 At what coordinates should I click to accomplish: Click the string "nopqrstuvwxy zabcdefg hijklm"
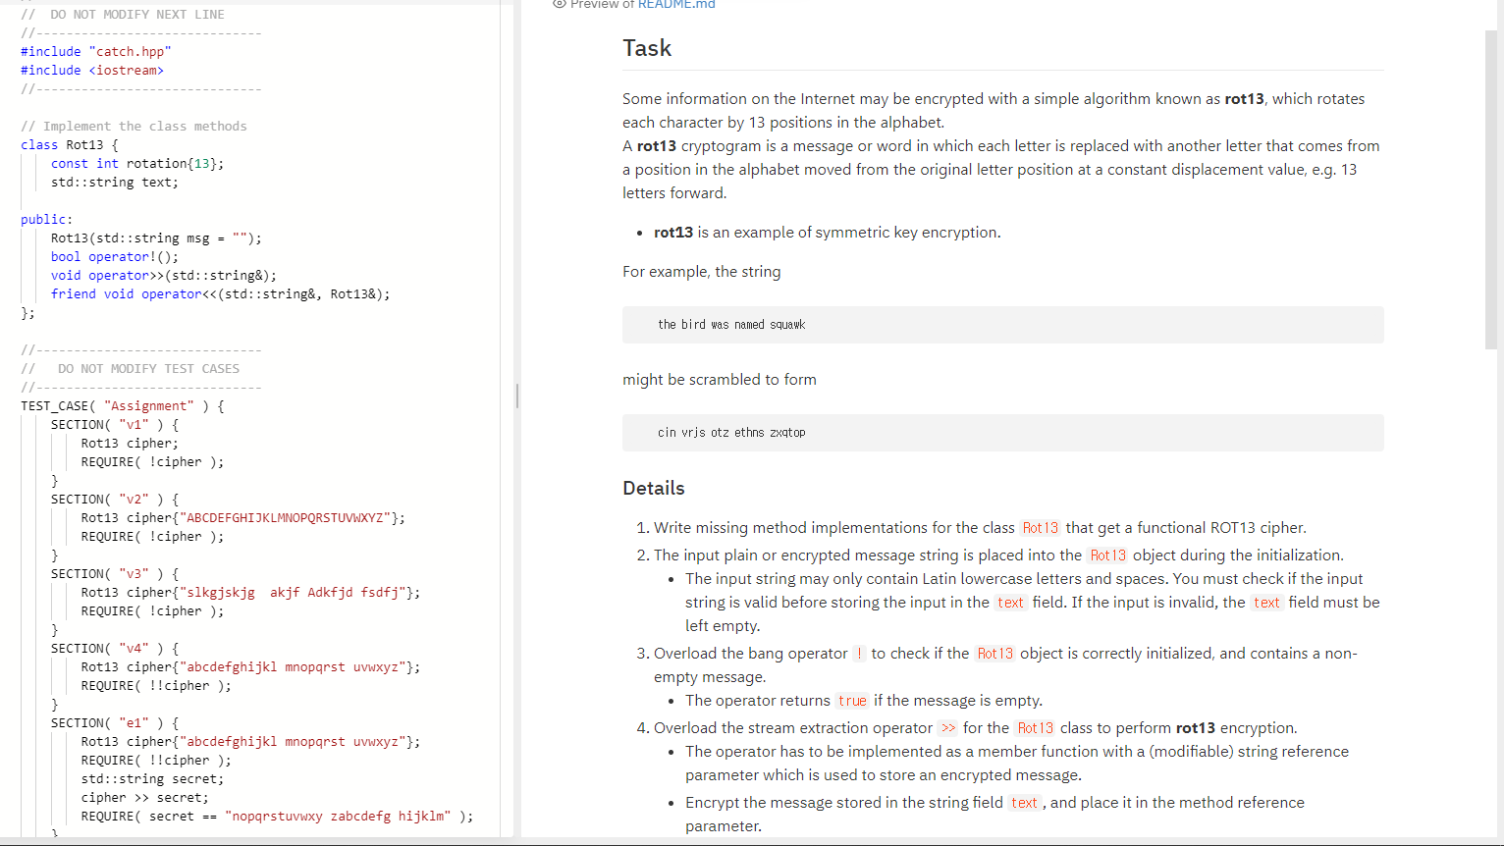[338, 817]
